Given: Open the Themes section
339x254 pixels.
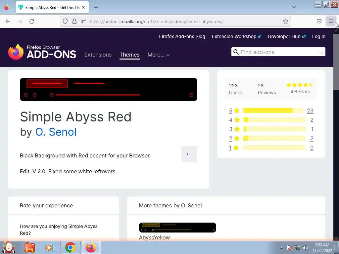Looking at the screenshot, I should tap(129, 55).
